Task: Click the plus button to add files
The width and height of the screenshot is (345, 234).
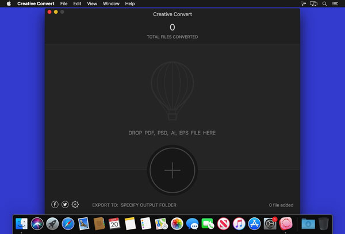Action: point(172,170)
